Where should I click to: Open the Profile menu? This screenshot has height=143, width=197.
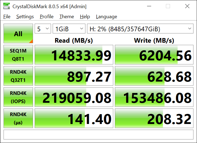click(47, 17)
